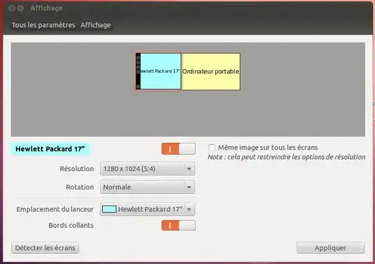Open the Rotation dropdown
This screenshot has height=264, width=375.
pos(147,187)
